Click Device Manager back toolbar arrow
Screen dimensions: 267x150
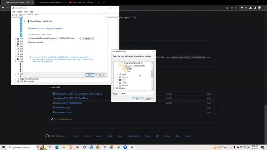13,15
